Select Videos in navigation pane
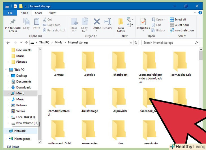The height and width of the screenshot is (150, 206). click(x=18, y=111)
